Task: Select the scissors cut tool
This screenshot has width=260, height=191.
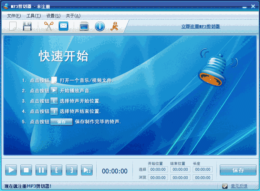Action: (x=49, y=26)
